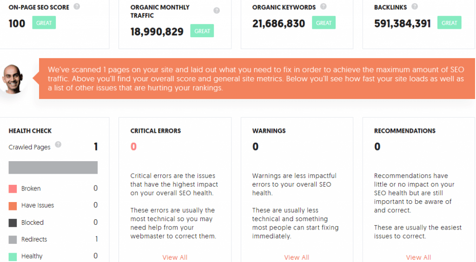The height and width of the screenshot is (262, 476).
Task: Open the Organic Keywords help tooltip icon
Action: [324, 7]
